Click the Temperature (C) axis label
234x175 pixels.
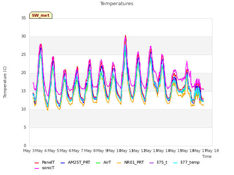(x=5, y=82)
